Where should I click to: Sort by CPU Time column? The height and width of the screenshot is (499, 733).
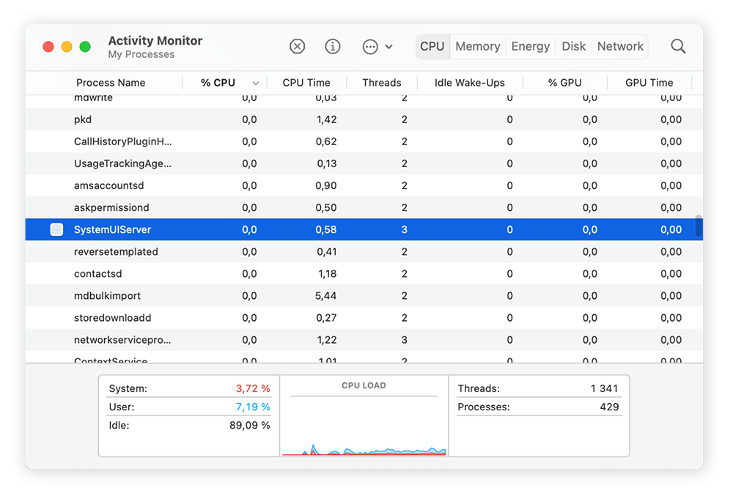(x=306, y=83)
